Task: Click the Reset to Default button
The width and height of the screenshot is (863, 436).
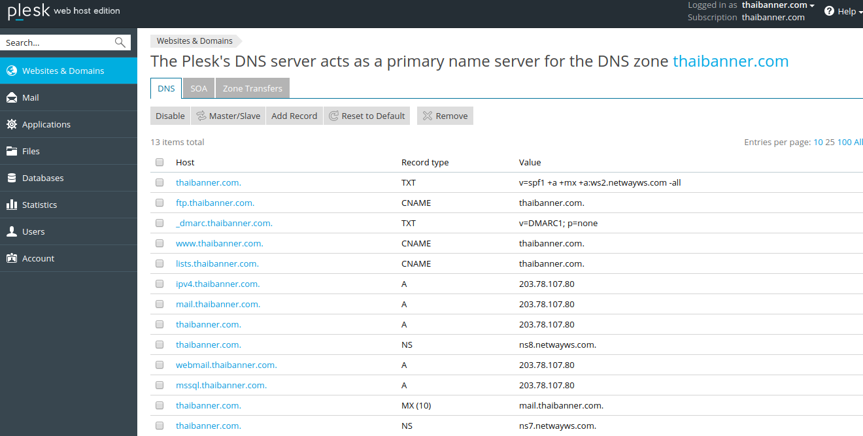Action: coord(367,116)
